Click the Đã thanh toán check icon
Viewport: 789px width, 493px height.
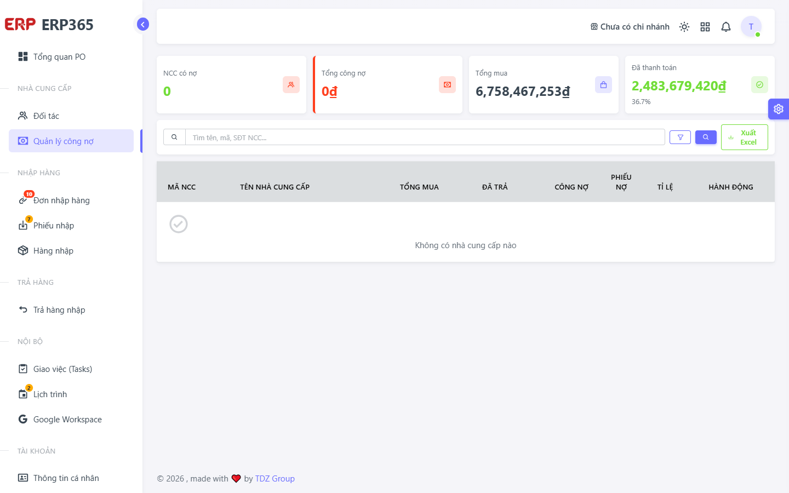click(759, 84)
